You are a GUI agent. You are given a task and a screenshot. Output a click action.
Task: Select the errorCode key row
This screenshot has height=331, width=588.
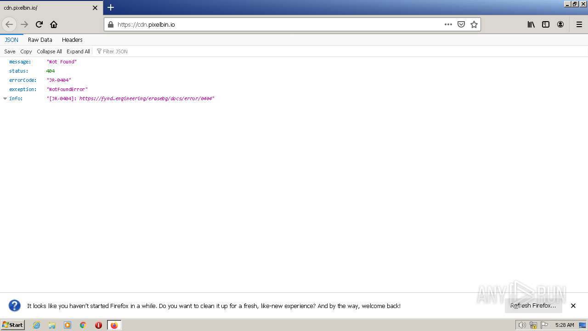[294, 80]
